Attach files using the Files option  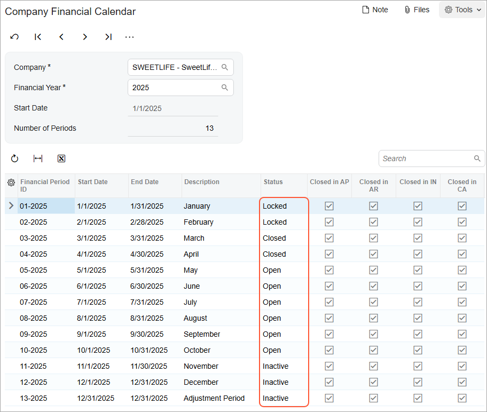tap(417, 10)
